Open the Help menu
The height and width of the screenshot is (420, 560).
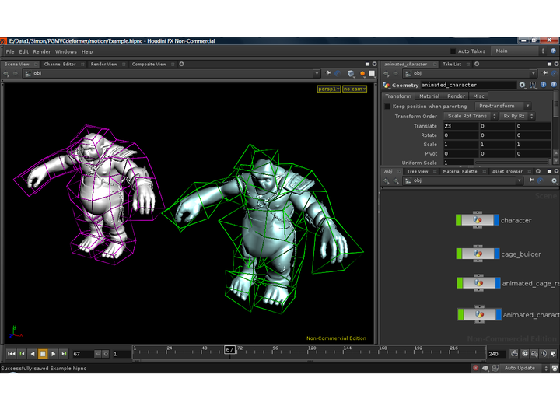[87, 51]
